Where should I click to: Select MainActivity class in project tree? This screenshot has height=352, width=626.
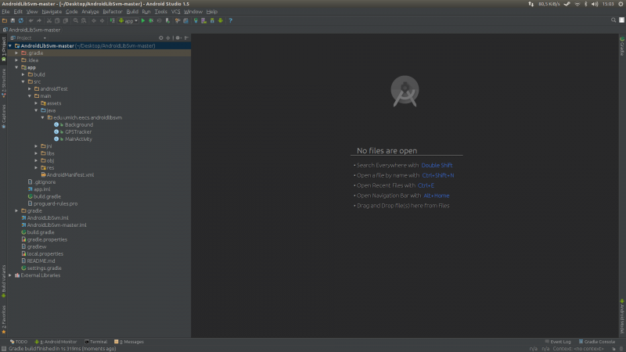[x=79, y=138]
